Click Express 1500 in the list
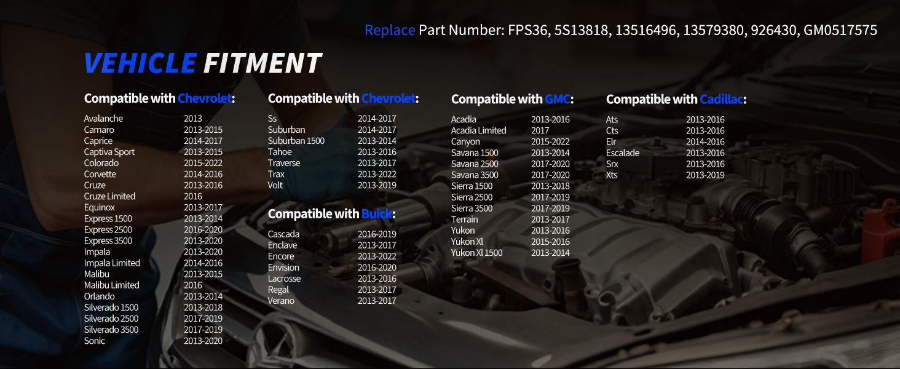The width and height of the screenshot is (900, 369). click(108, 218)
